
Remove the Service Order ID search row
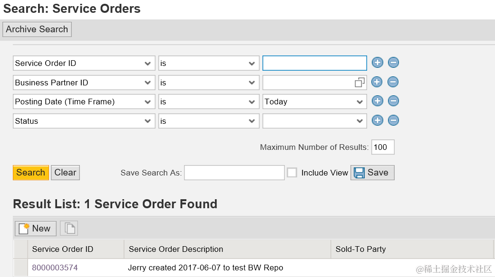point(393,63)
